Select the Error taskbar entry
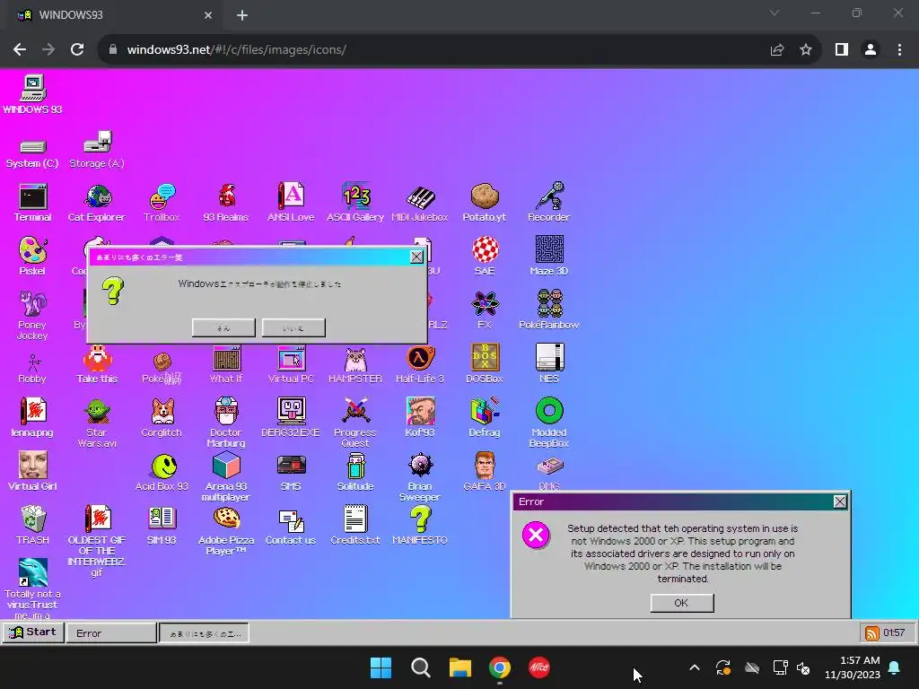 coord(111,633)
